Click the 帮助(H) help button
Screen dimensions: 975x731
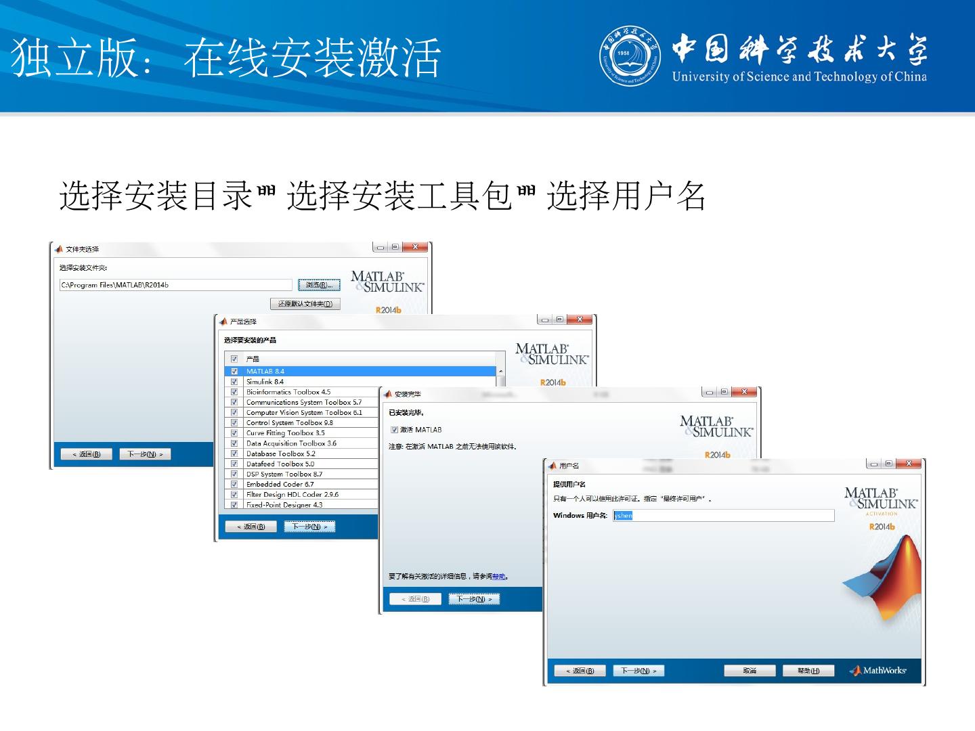(x=808, y=671)
